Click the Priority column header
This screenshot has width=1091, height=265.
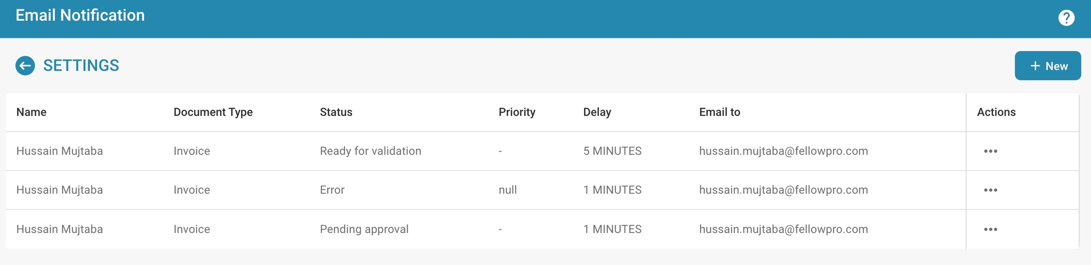pos(517,112)
